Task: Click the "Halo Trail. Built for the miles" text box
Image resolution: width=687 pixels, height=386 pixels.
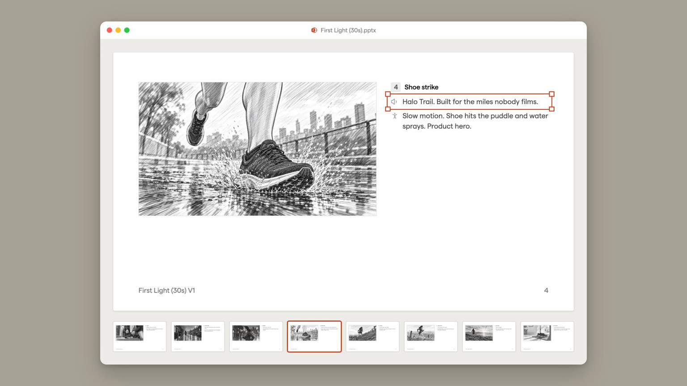Action: pyautogui.click(x=470, y=102)
